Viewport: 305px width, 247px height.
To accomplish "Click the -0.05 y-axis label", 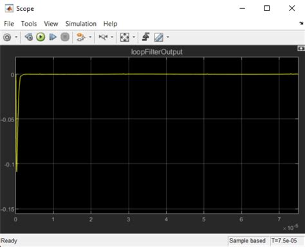I will point(8,120).
